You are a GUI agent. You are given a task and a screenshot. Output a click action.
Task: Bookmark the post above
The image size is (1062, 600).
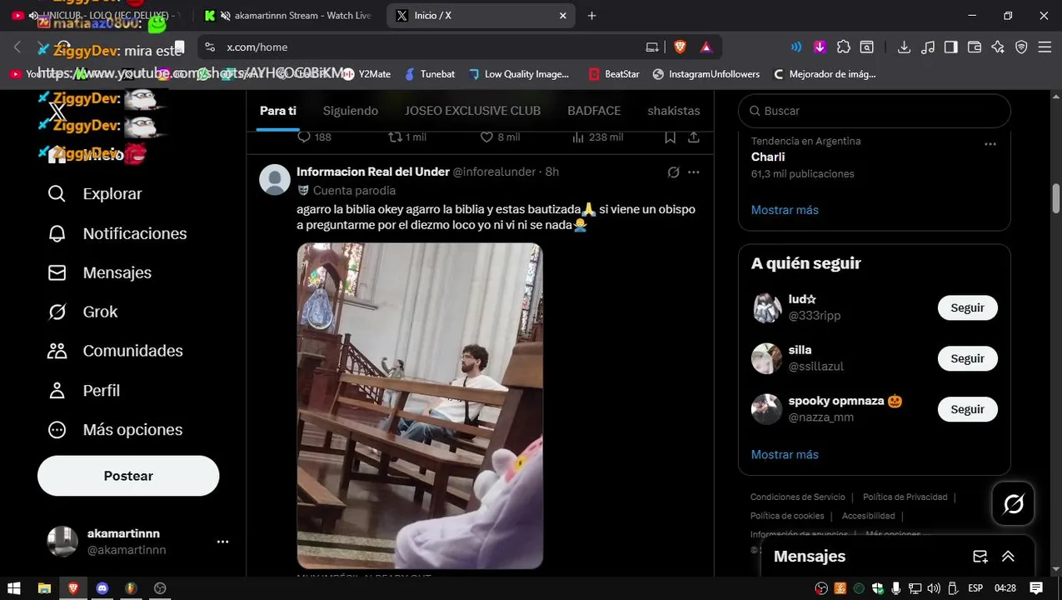click(x=670, y=137)
